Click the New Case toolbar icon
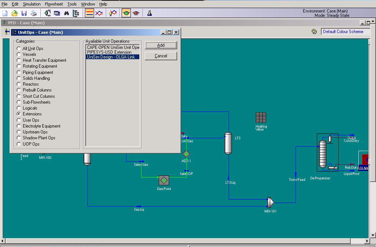 [5, 13]
